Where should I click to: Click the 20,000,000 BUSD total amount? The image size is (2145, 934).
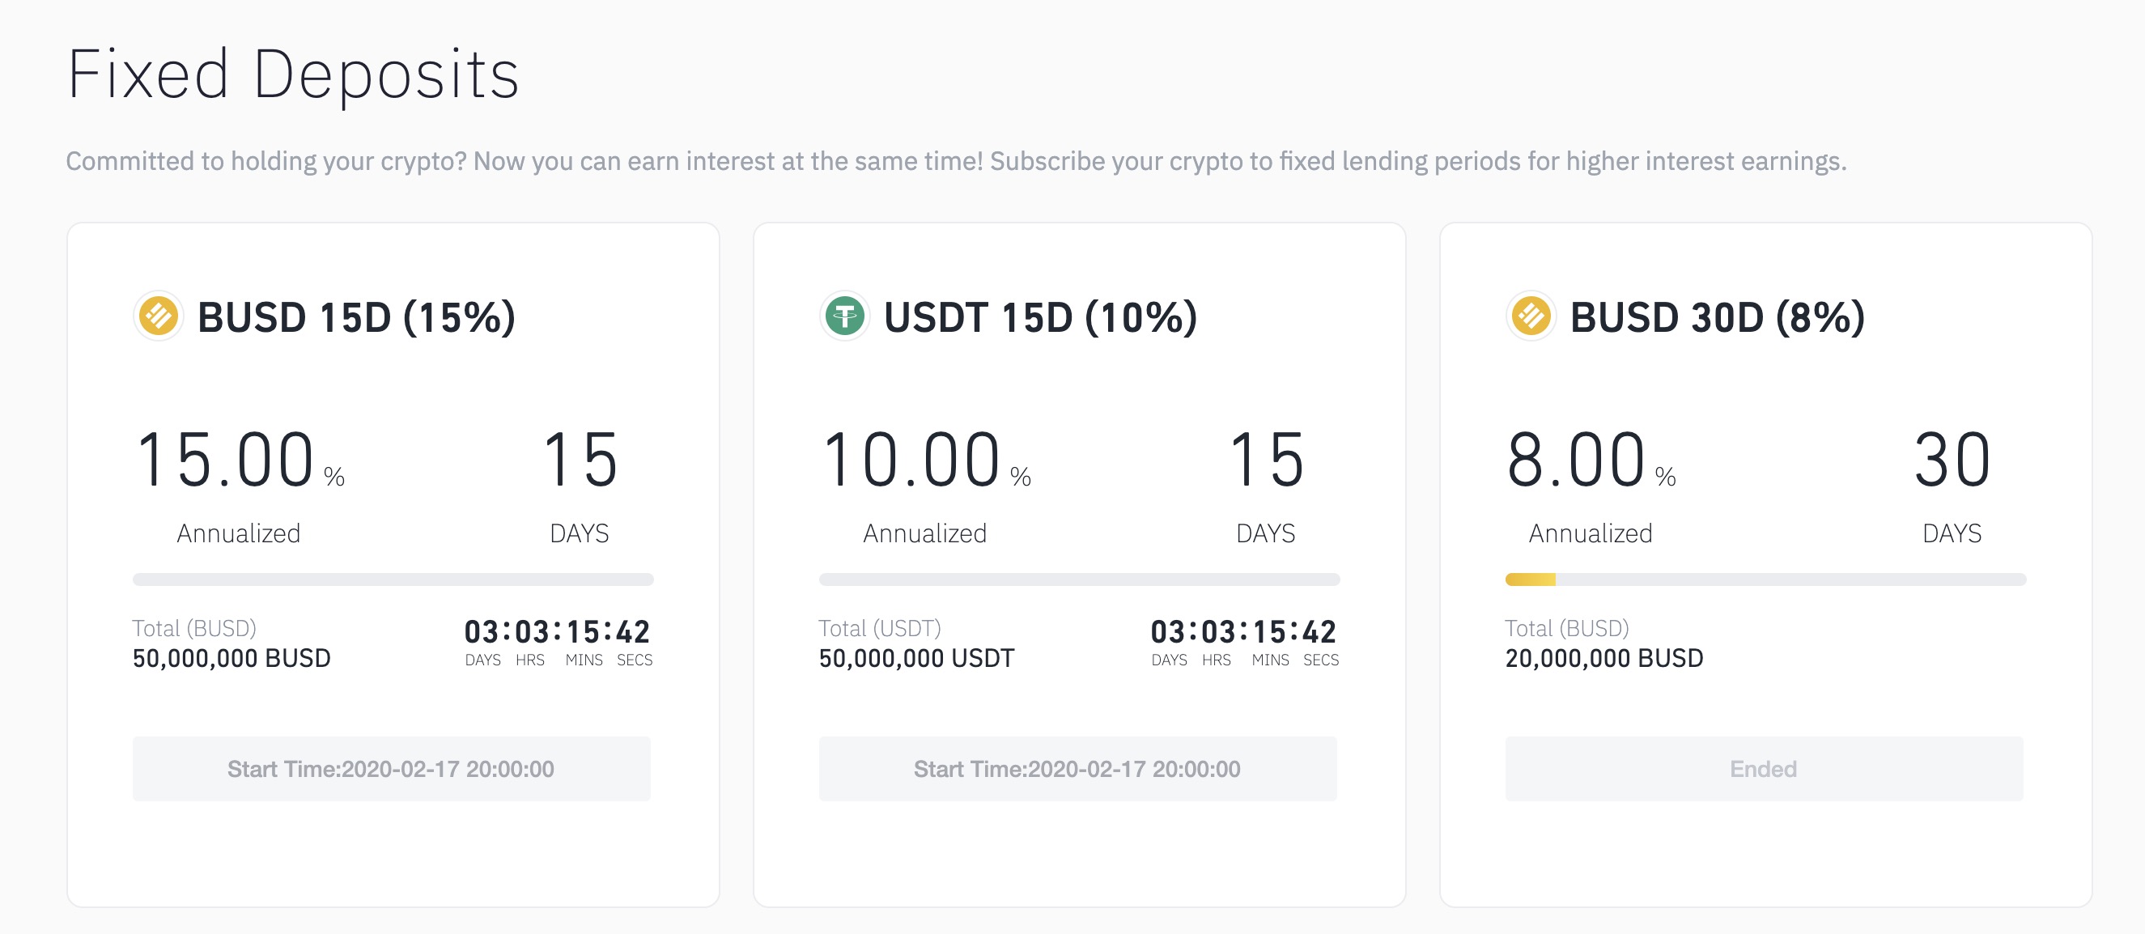click(x=1603, y=659)
